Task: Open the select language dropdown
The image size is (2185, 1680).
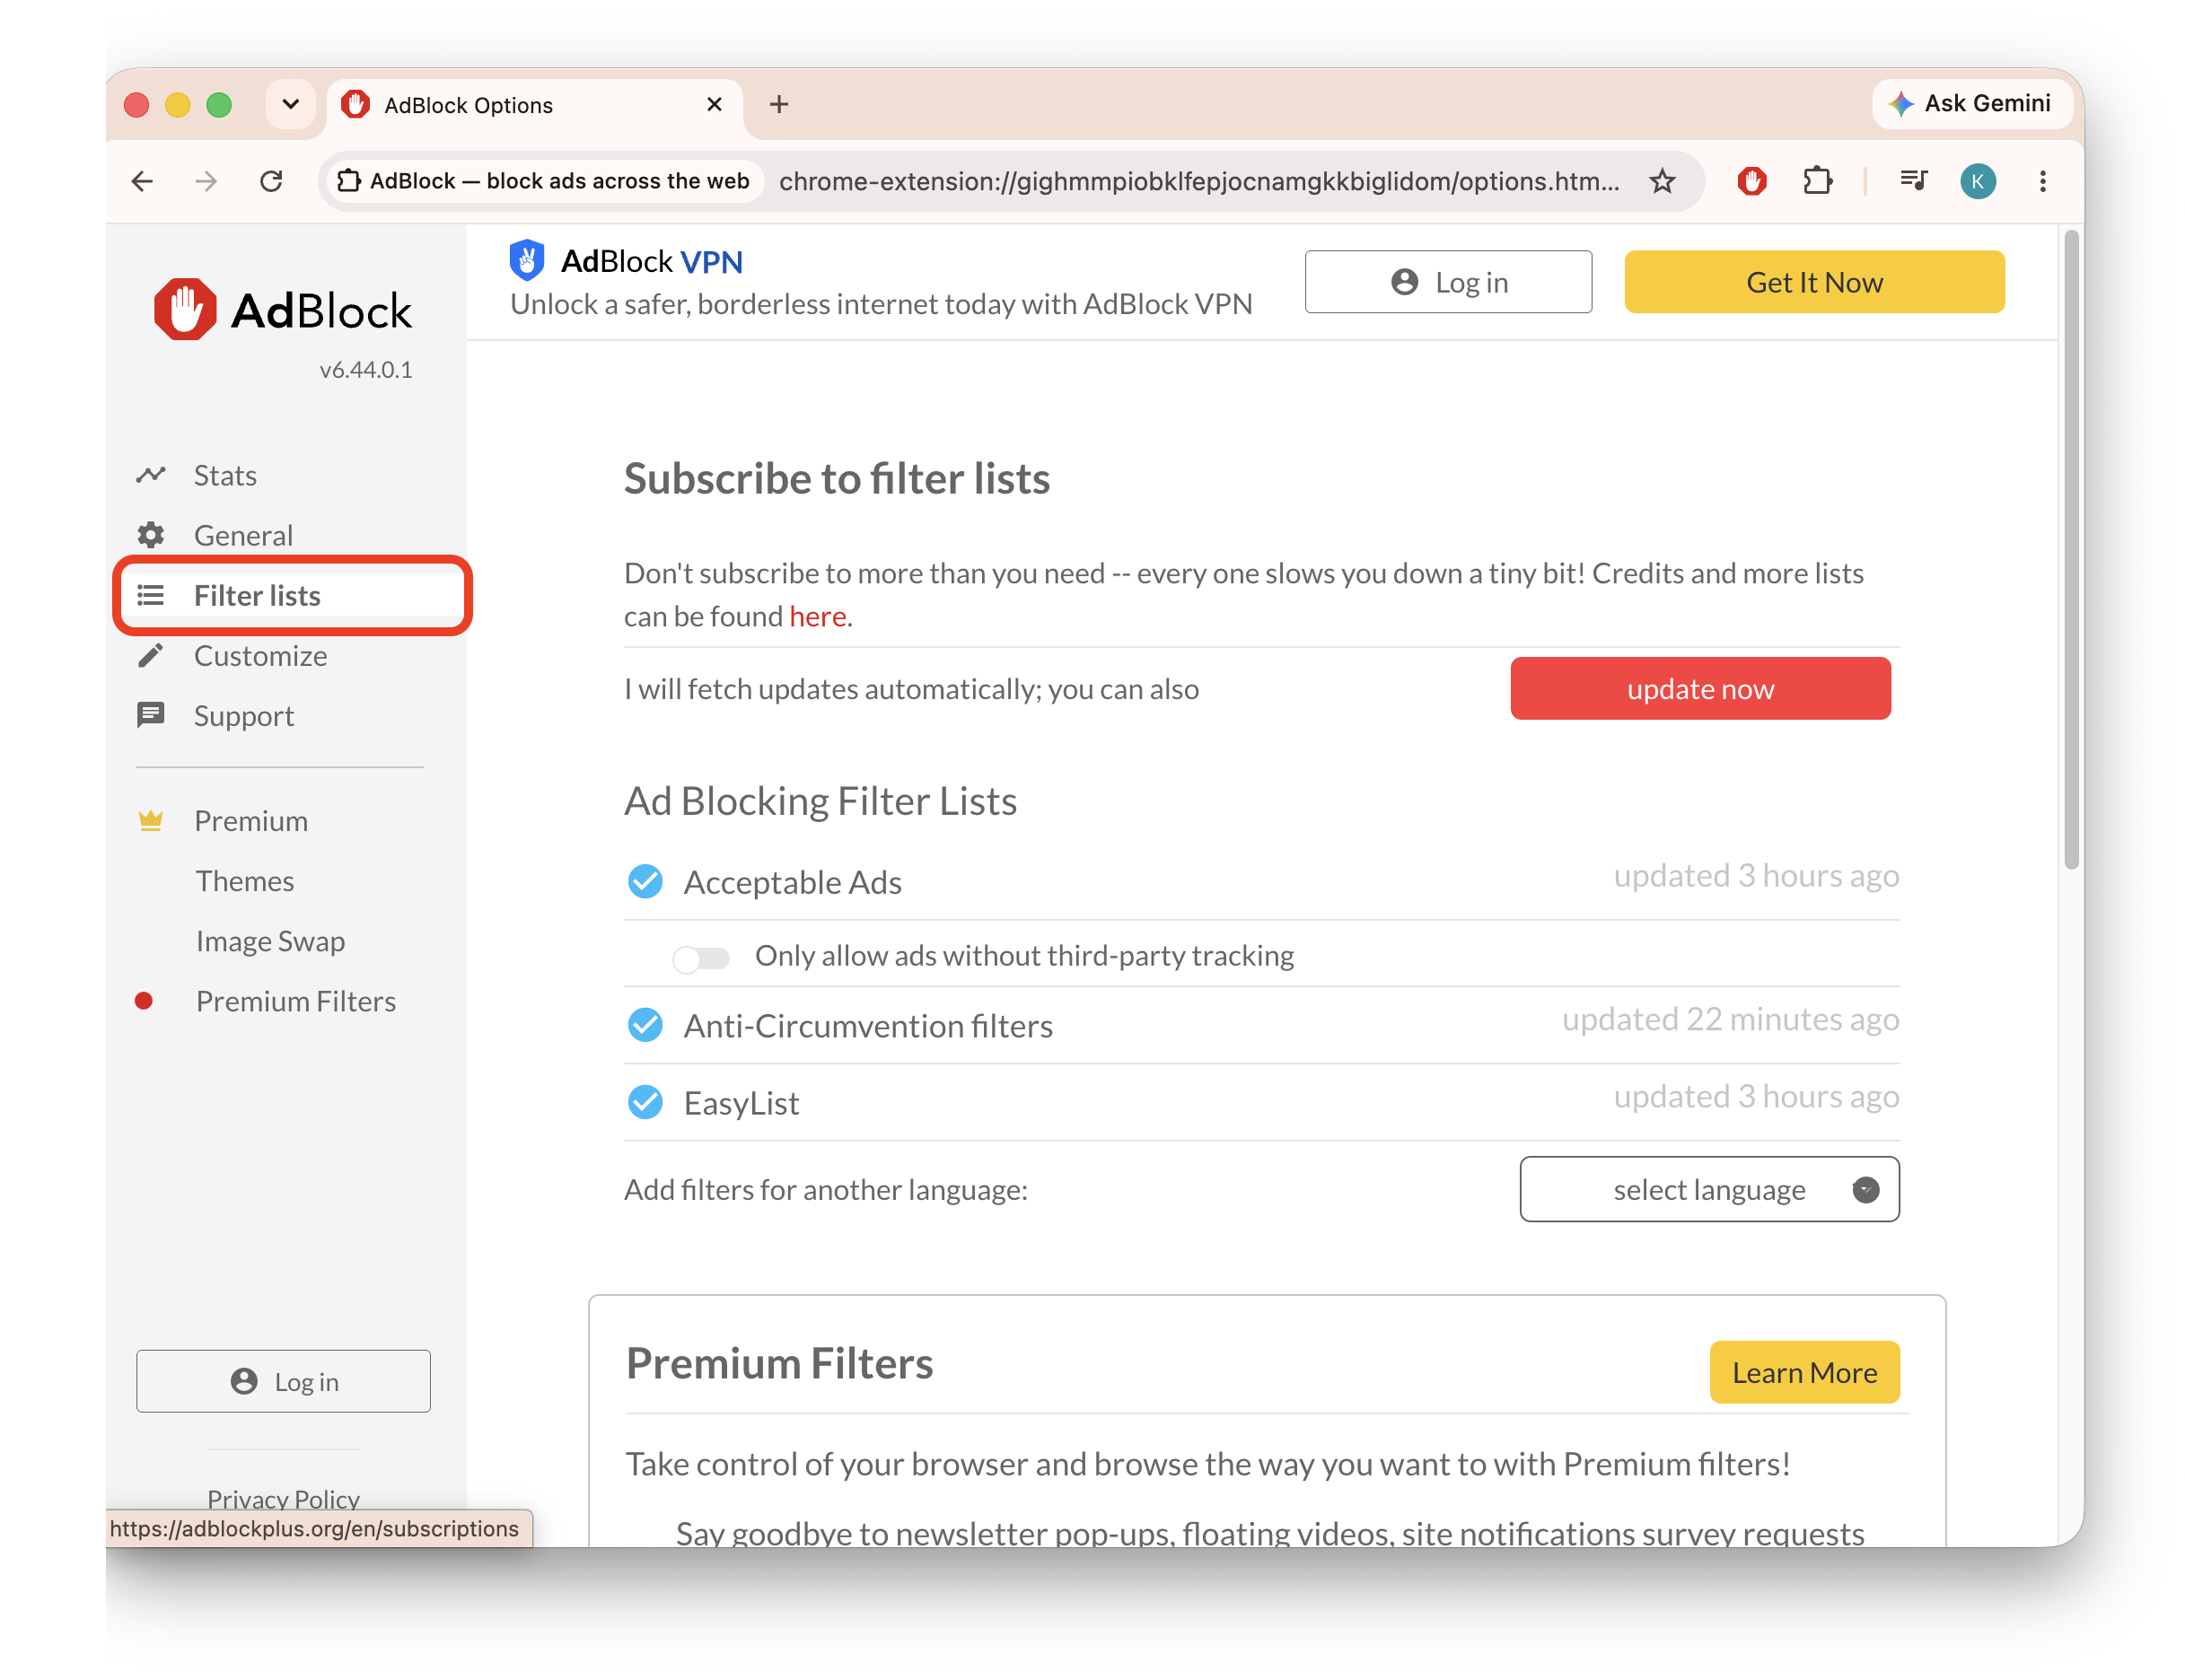Action: pyautogui.click(x=1709, y=1189)
